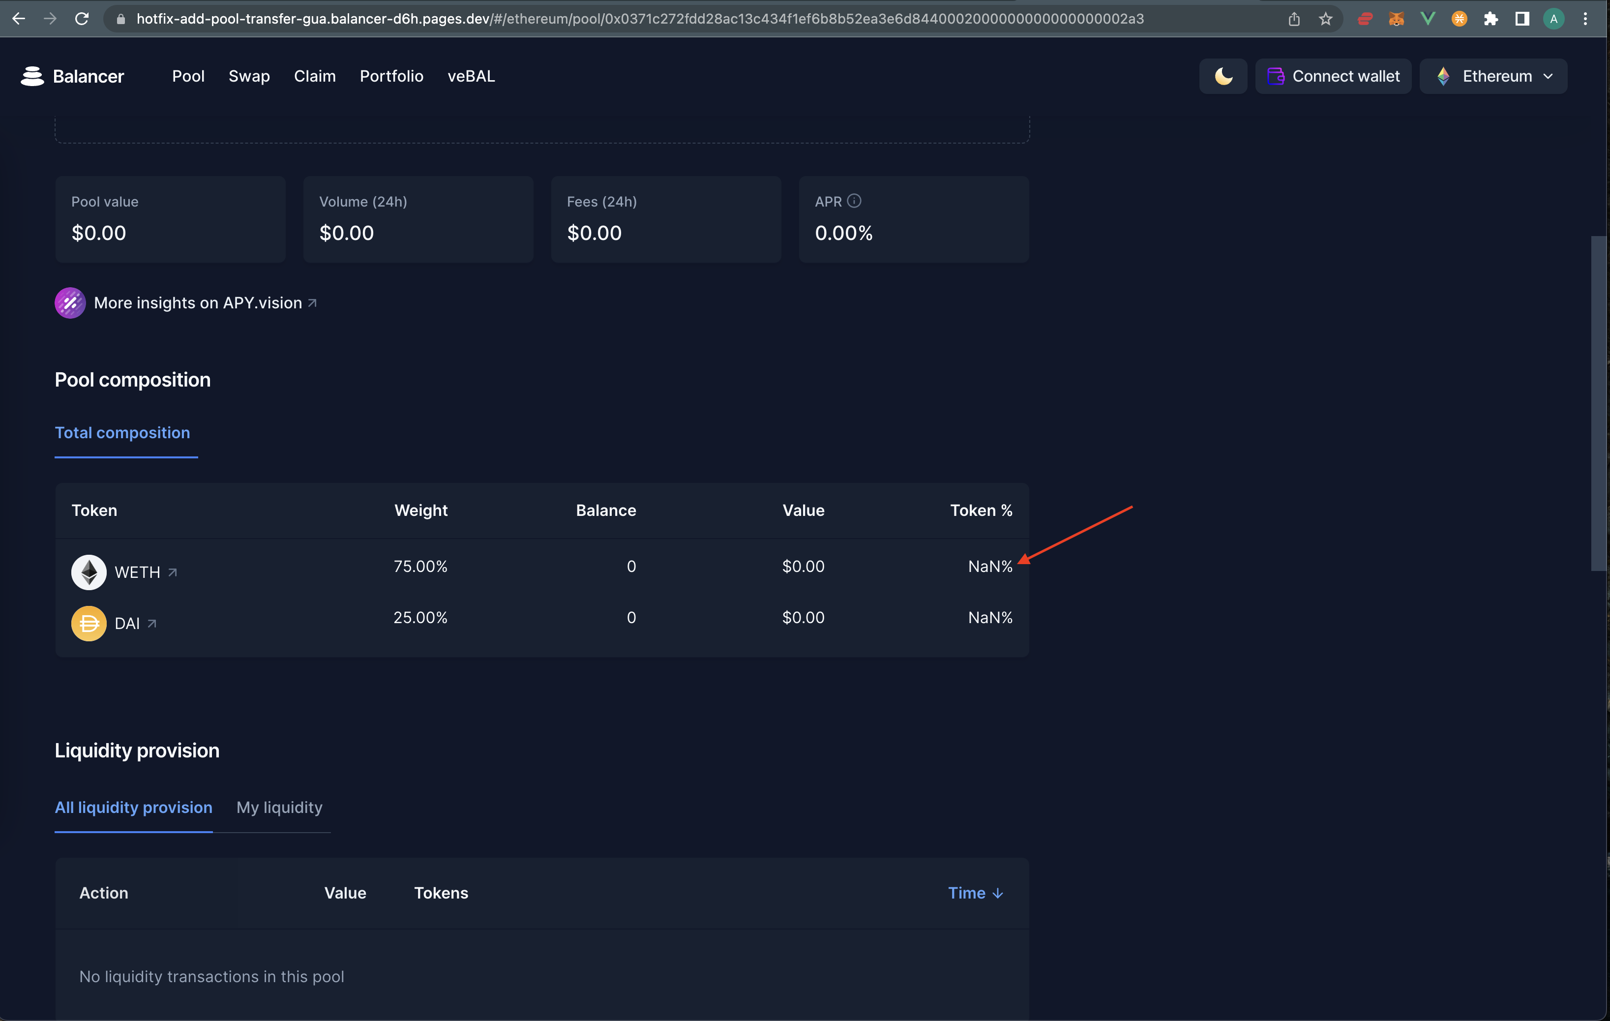This screenshot has width=1610, height=1021.
Task: Toggle the bookmark star for this page
Action: (1326, 19)
